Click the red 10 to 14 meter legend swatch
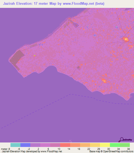 coord(65,145)
